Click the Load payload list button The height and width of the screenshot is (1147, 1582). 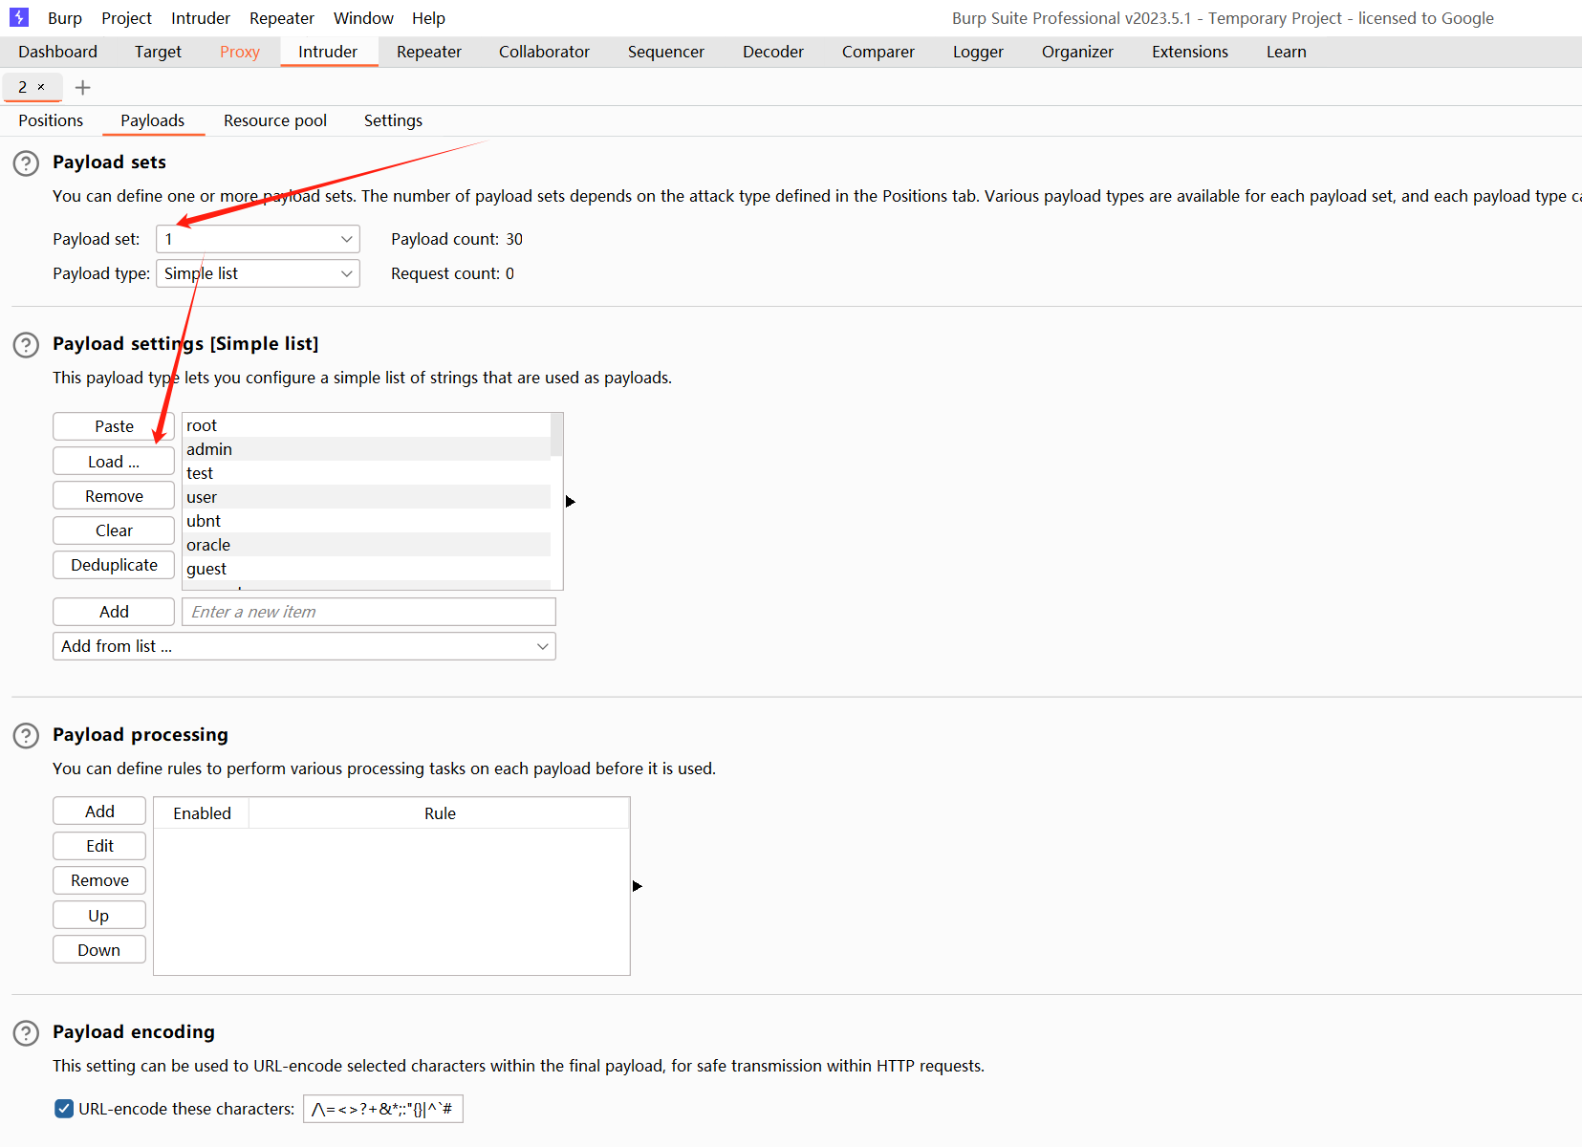click(114, 462)
